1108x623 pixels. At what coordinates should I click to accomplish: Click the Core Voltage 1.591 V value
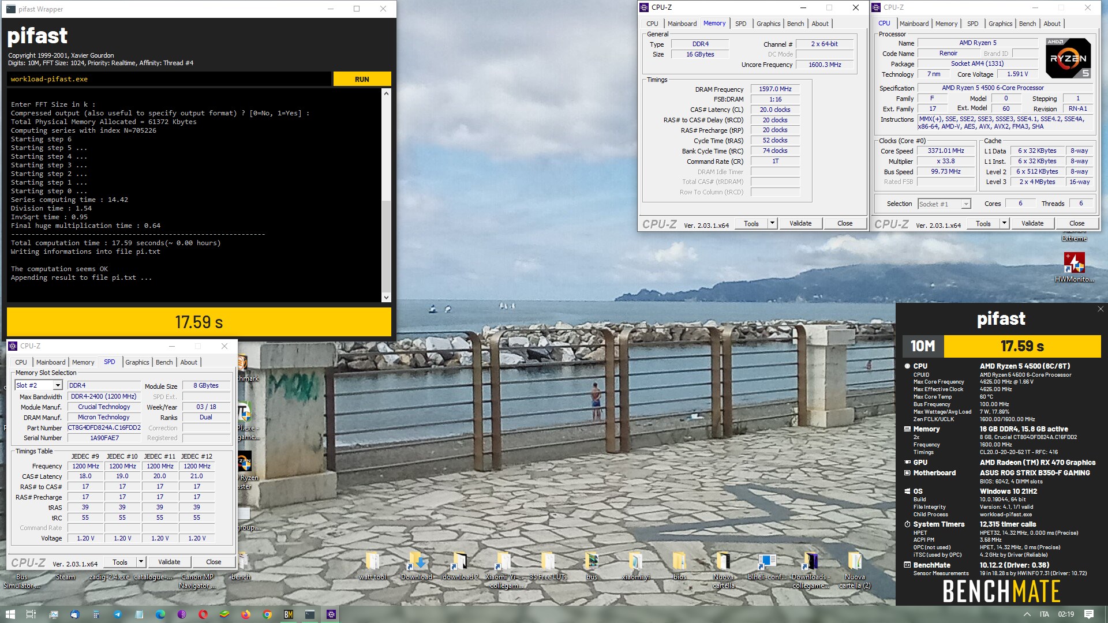(x=1017, y=74)
